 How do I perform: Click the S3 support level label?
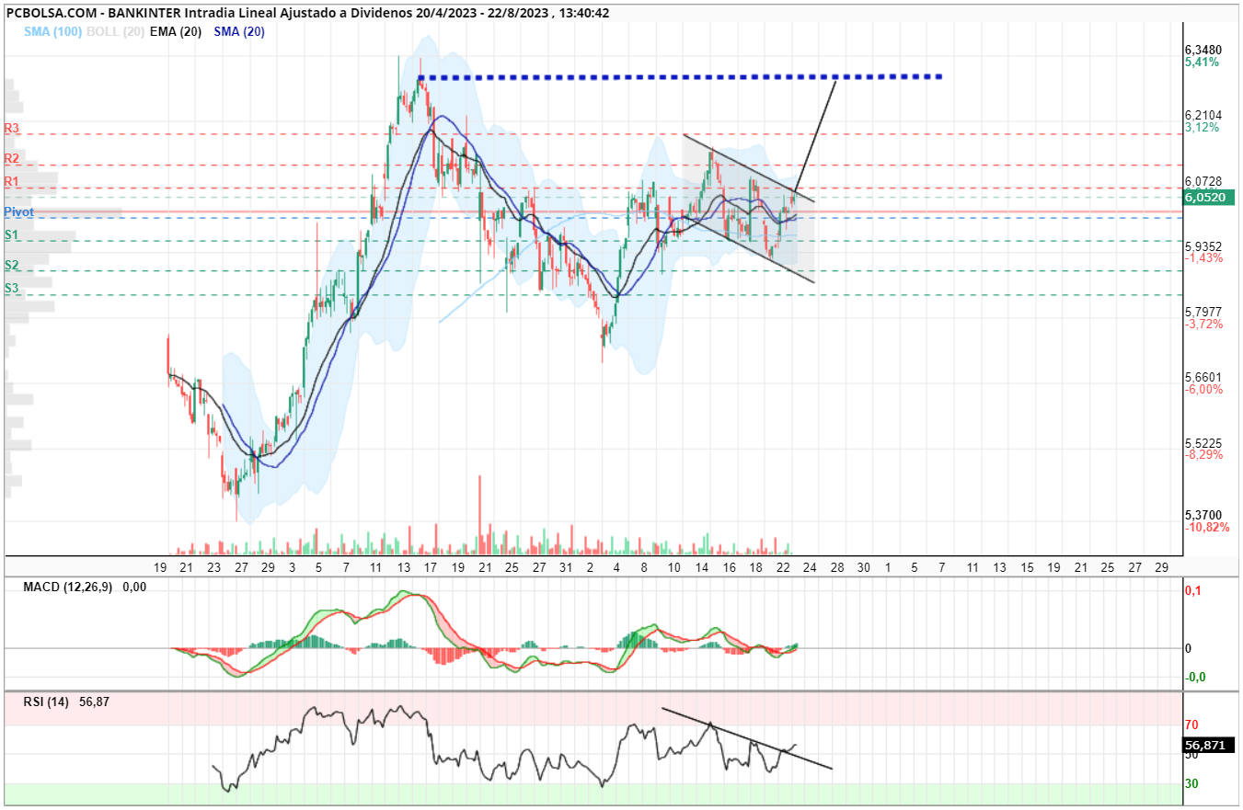click(12, 288)
